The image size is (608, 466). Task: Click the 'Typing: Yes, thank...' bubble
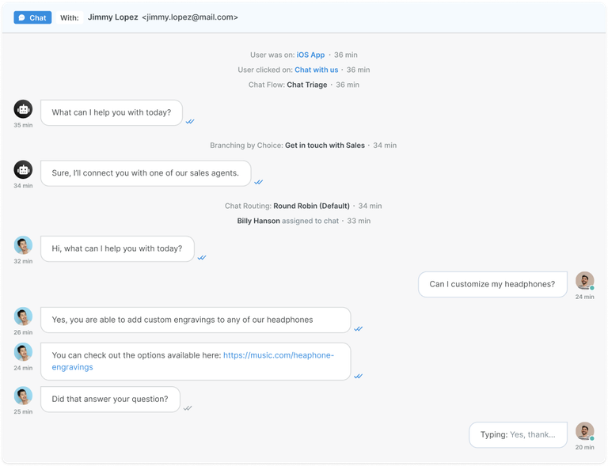518,435
